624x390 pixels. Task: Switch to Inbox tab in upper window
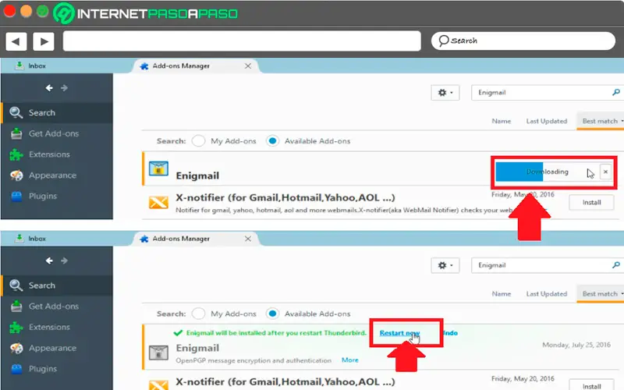click(x=30, y=66)
